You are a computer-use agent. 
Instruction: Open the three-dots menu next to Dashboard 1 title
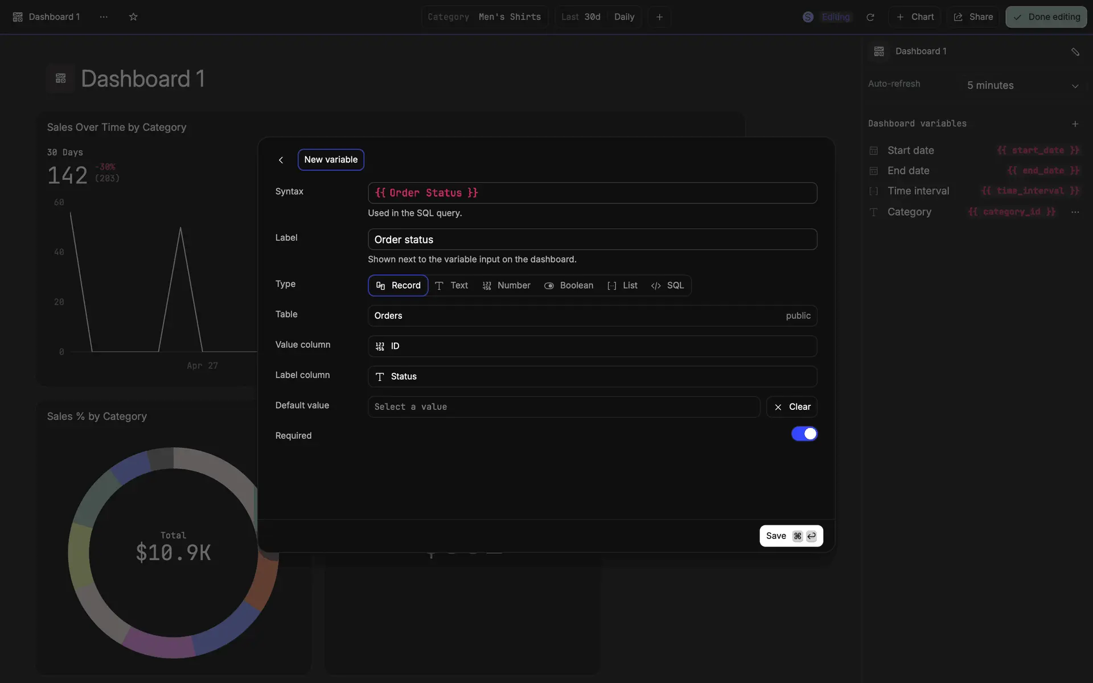[104, 17]
